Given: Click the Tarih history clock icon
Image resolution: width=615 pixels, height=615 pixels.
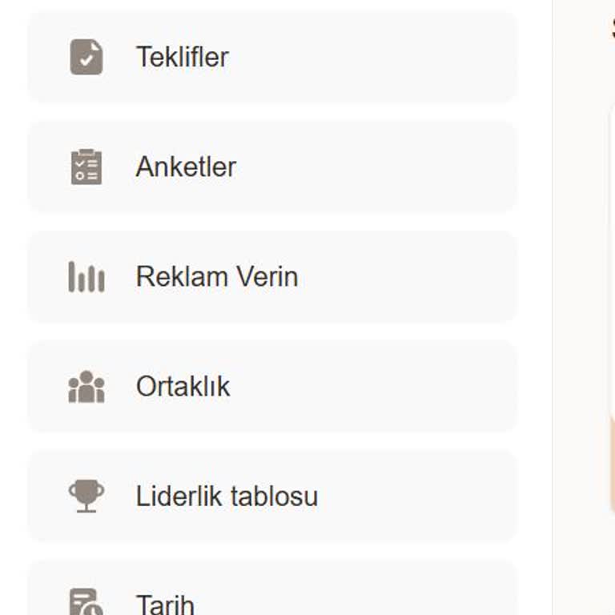Looking at the screenshot, I should [86, 602].
